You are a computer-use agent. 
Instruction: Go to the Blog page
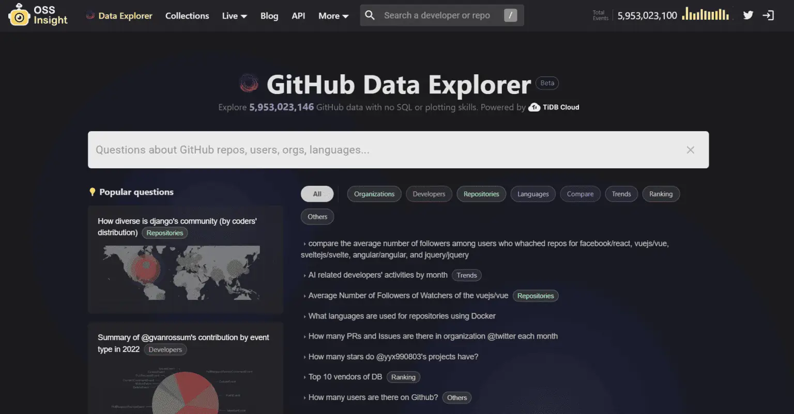[269, 15]
